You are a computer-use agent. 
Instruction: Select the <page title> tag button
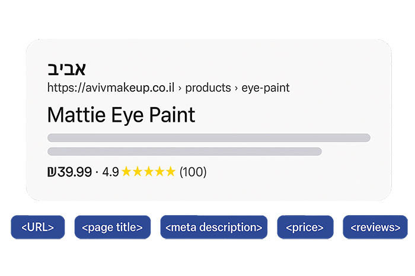pos(113,227)
